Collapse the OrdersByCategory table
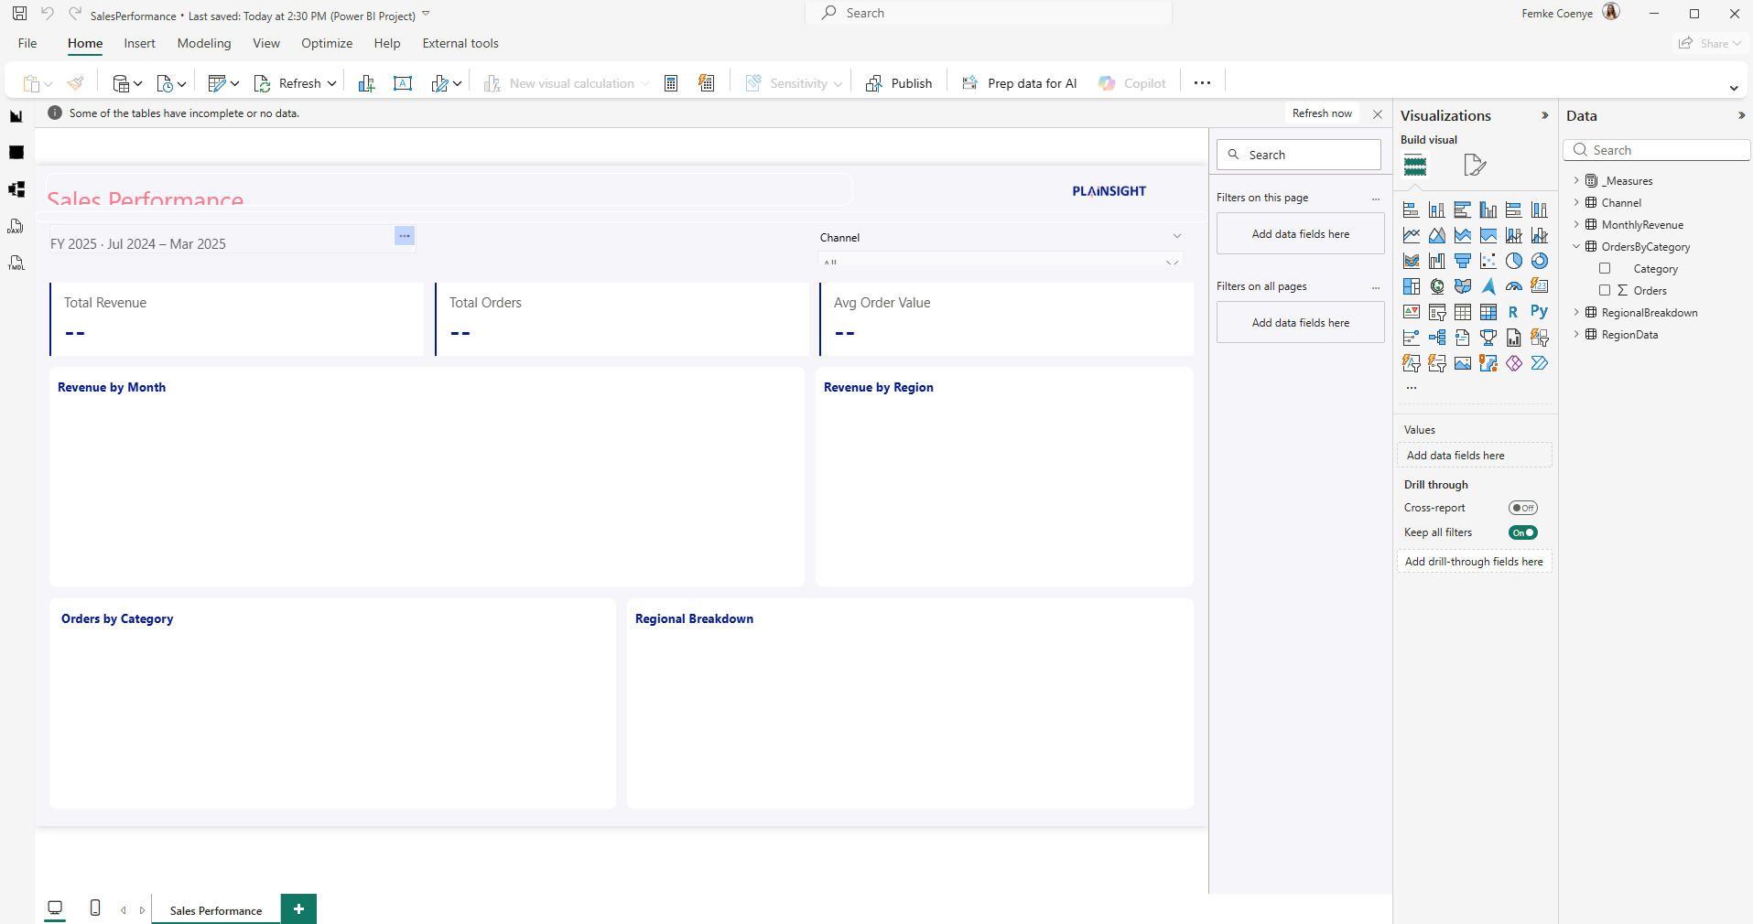 1576,246
